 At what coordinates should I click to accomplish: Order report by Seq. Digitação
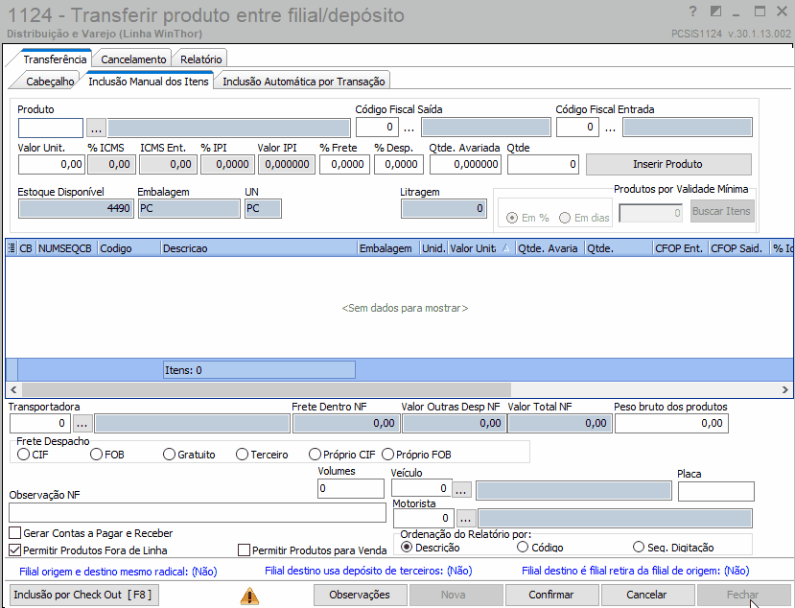coord(639,548)
